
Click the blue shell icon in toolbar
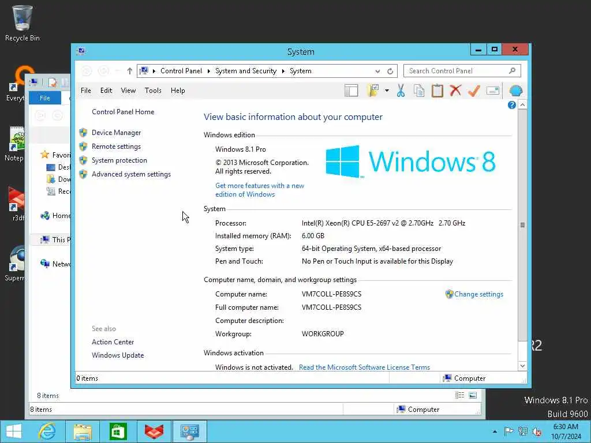click(515, 91)
